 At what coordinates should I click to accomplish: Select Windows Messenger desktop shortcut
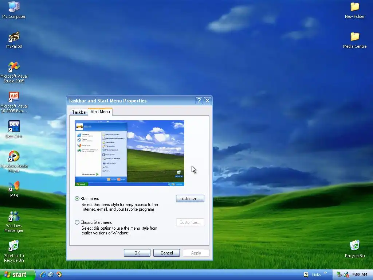point(14,222)
